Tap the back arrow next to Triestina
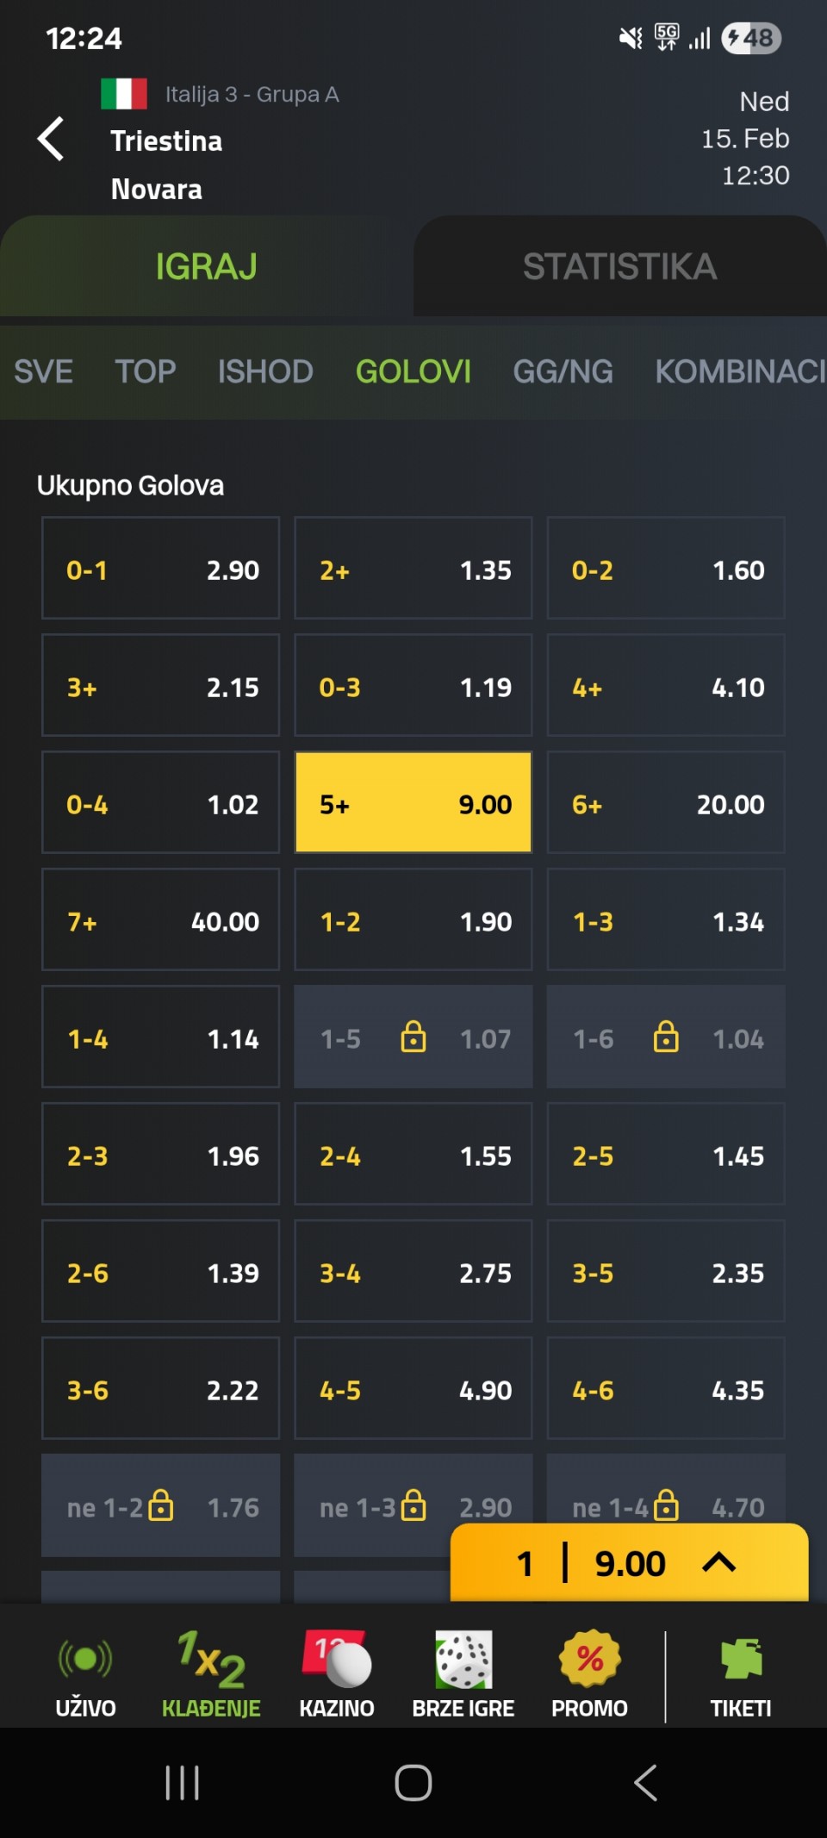 pos(51,139)
